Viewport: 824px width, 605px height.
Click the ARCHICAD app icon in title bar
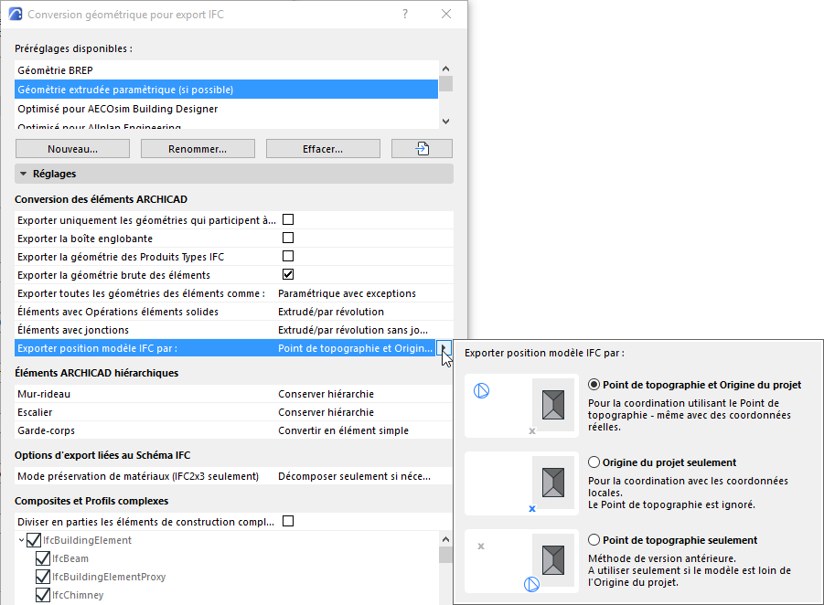16,15
